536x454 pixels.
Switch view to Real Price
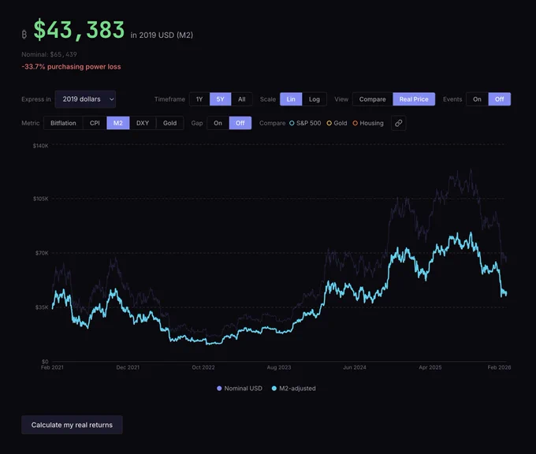coord(414,99)
